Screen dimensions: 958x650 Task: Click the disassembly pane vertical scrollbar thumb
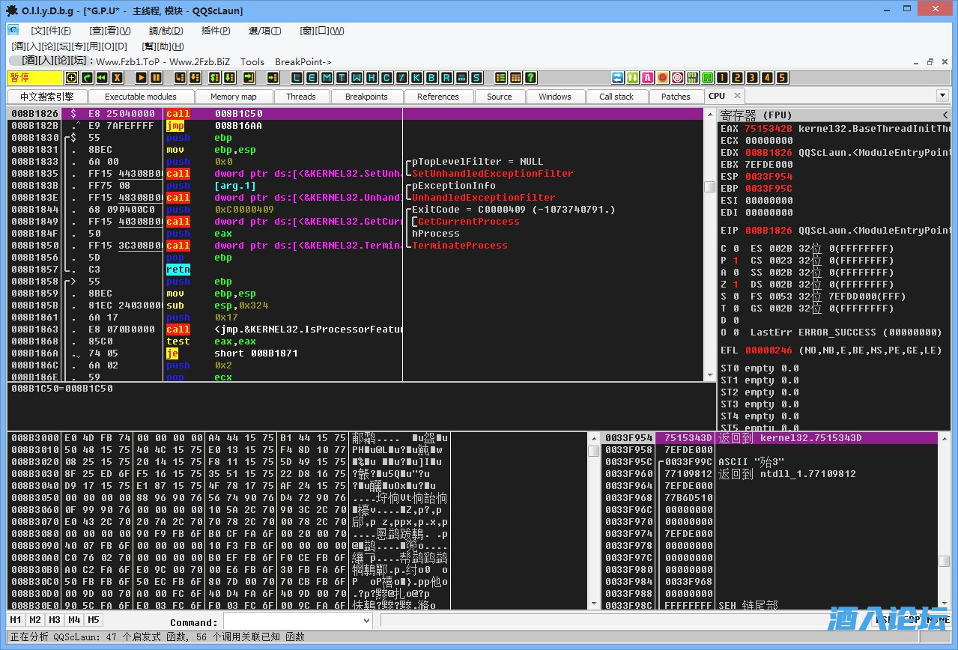click(x=709, y=187)
